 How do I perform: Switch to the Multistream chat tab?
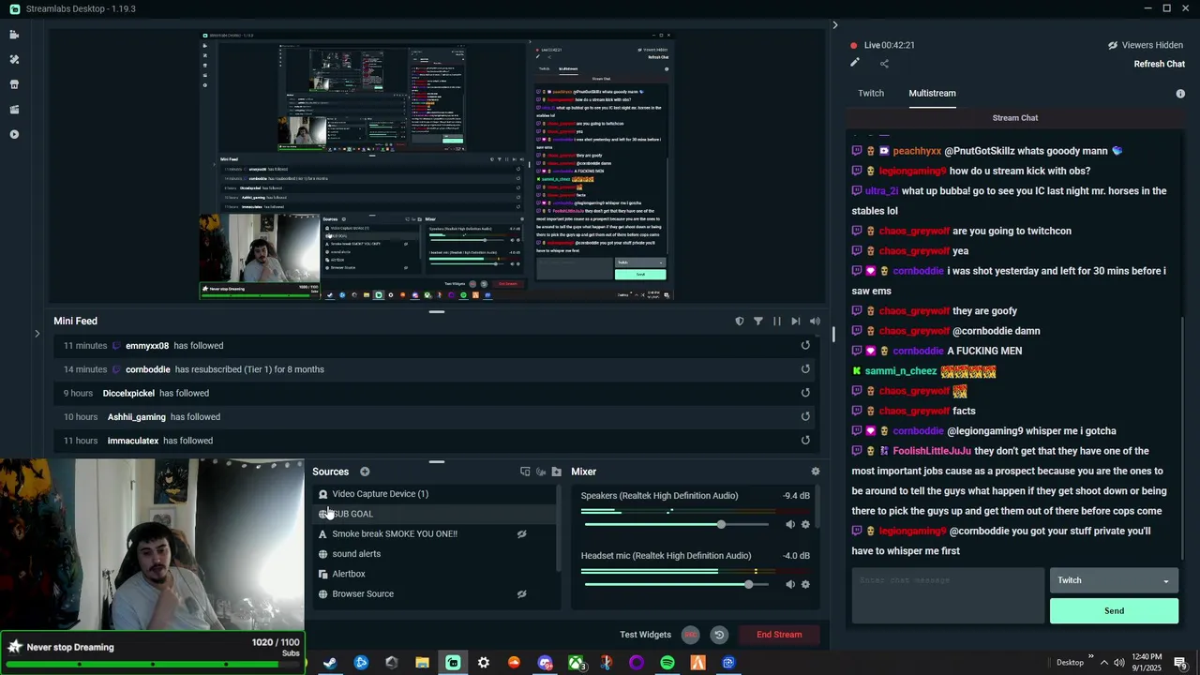[932, 94]
